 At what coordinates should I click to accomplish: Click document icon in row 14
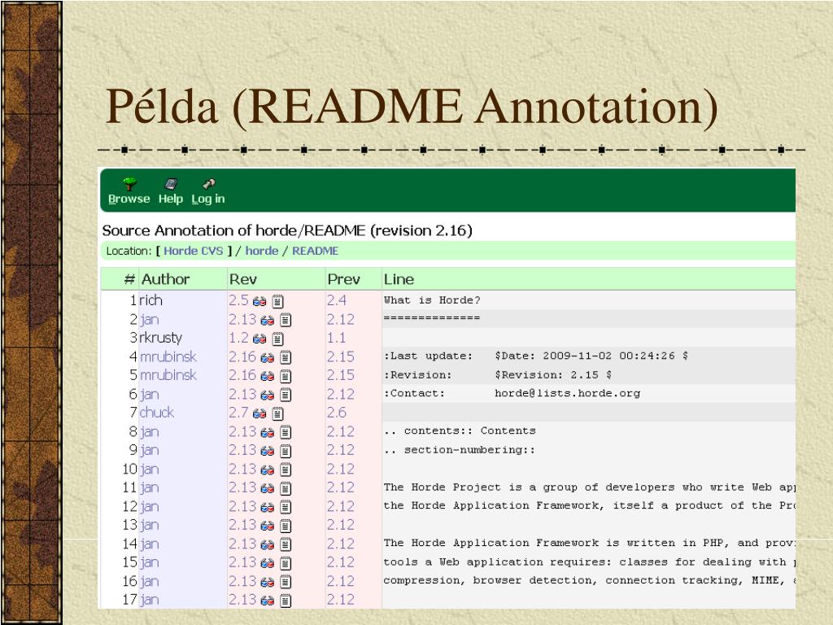(286, 544)
